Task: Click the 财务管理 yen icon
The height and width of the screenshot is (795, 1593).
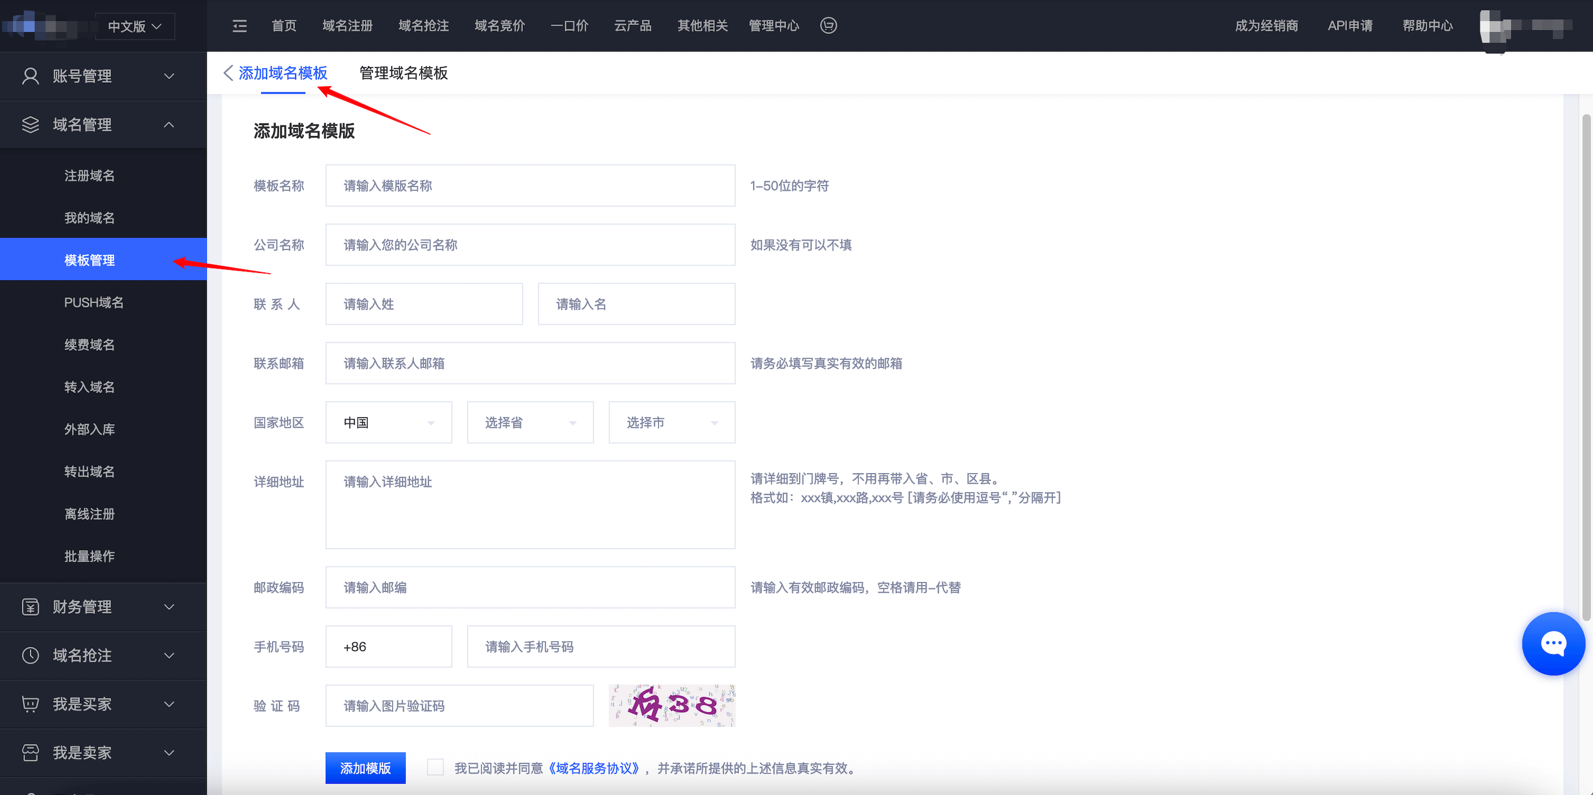Action: pos(30,607)
